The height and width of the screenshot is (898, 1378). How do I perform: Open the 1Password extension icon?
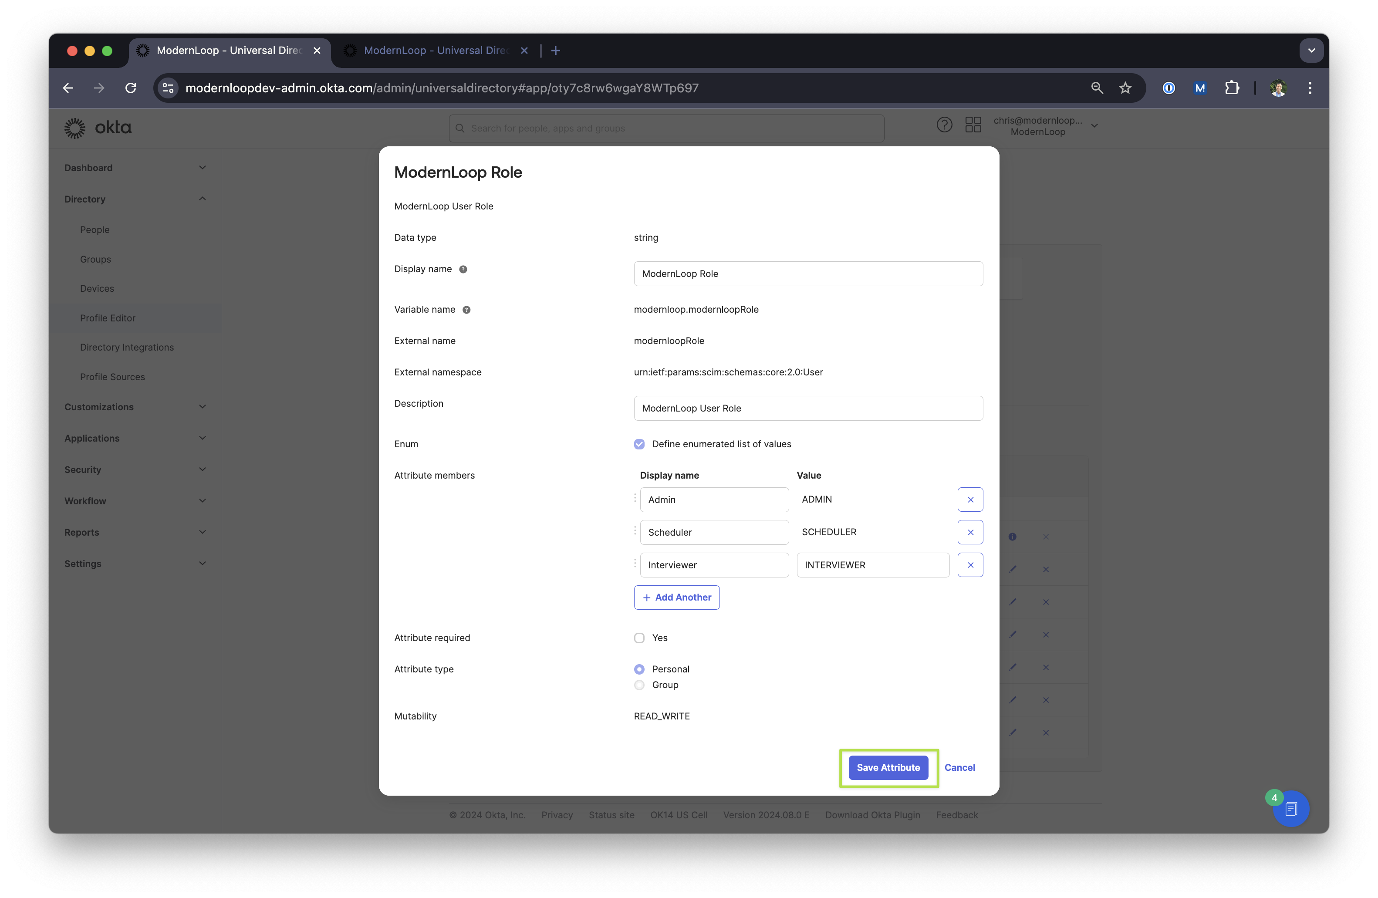click(1169, 88)
